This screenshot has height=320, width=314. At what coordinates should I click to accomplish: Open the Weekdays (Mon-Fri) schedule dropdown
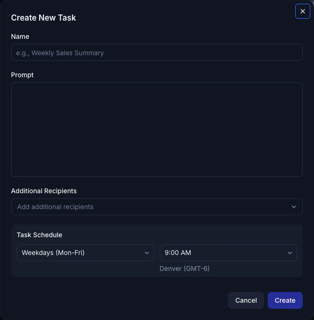[x=86, y=253]
